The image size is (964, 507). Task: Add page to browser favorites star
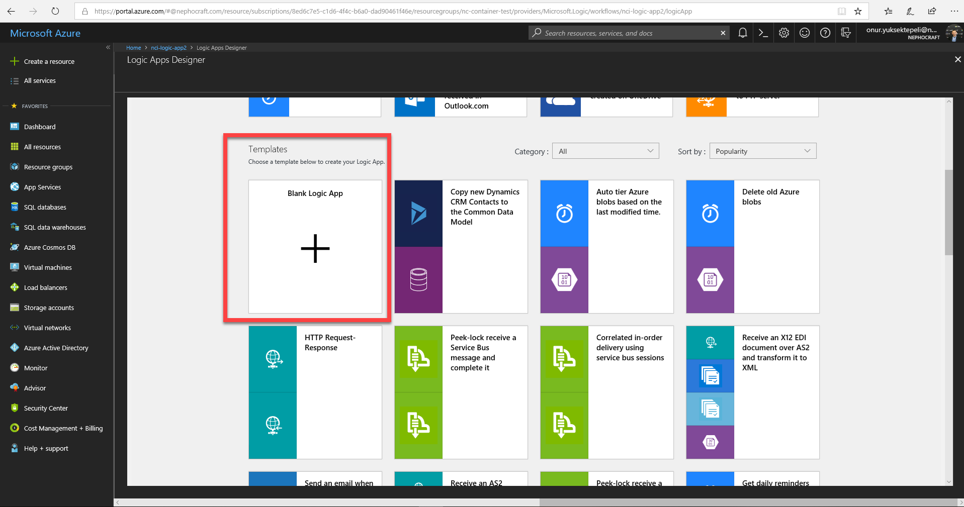tap(858, 11)
